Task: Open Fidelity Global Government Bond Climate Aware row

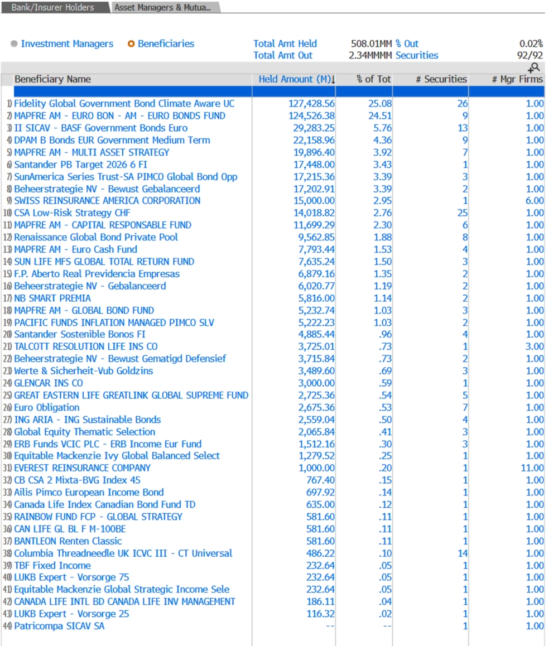Action: (x=124, y=104)
